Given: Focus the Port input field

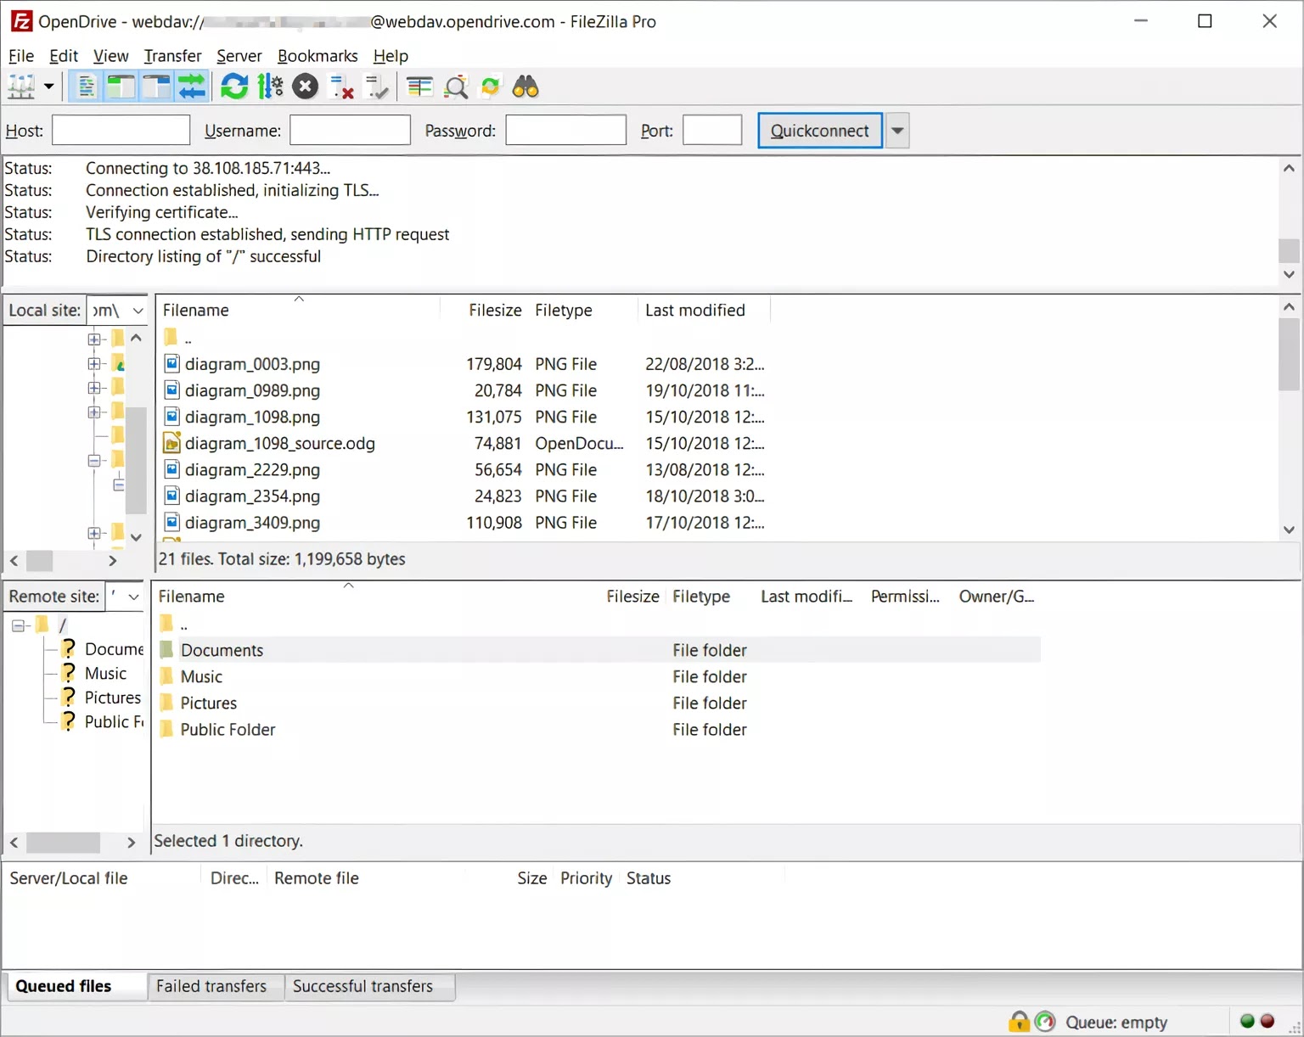Looking at the screenshot, I should tap(712, 131).
